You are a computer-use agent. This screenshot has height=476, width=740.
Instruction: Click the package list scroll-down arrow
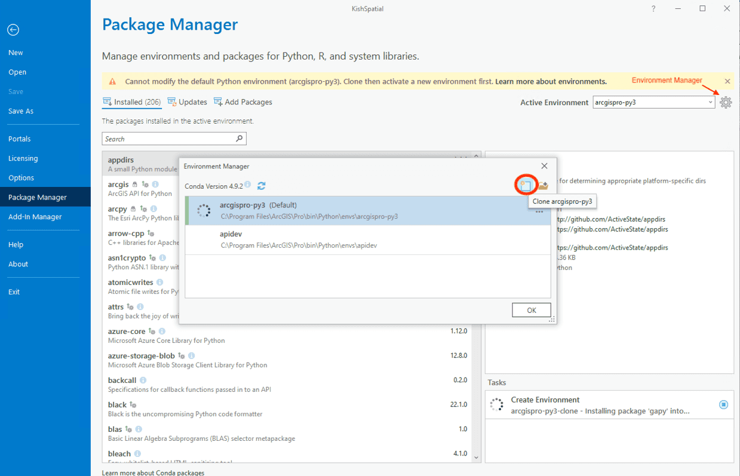tap(476, 457)
